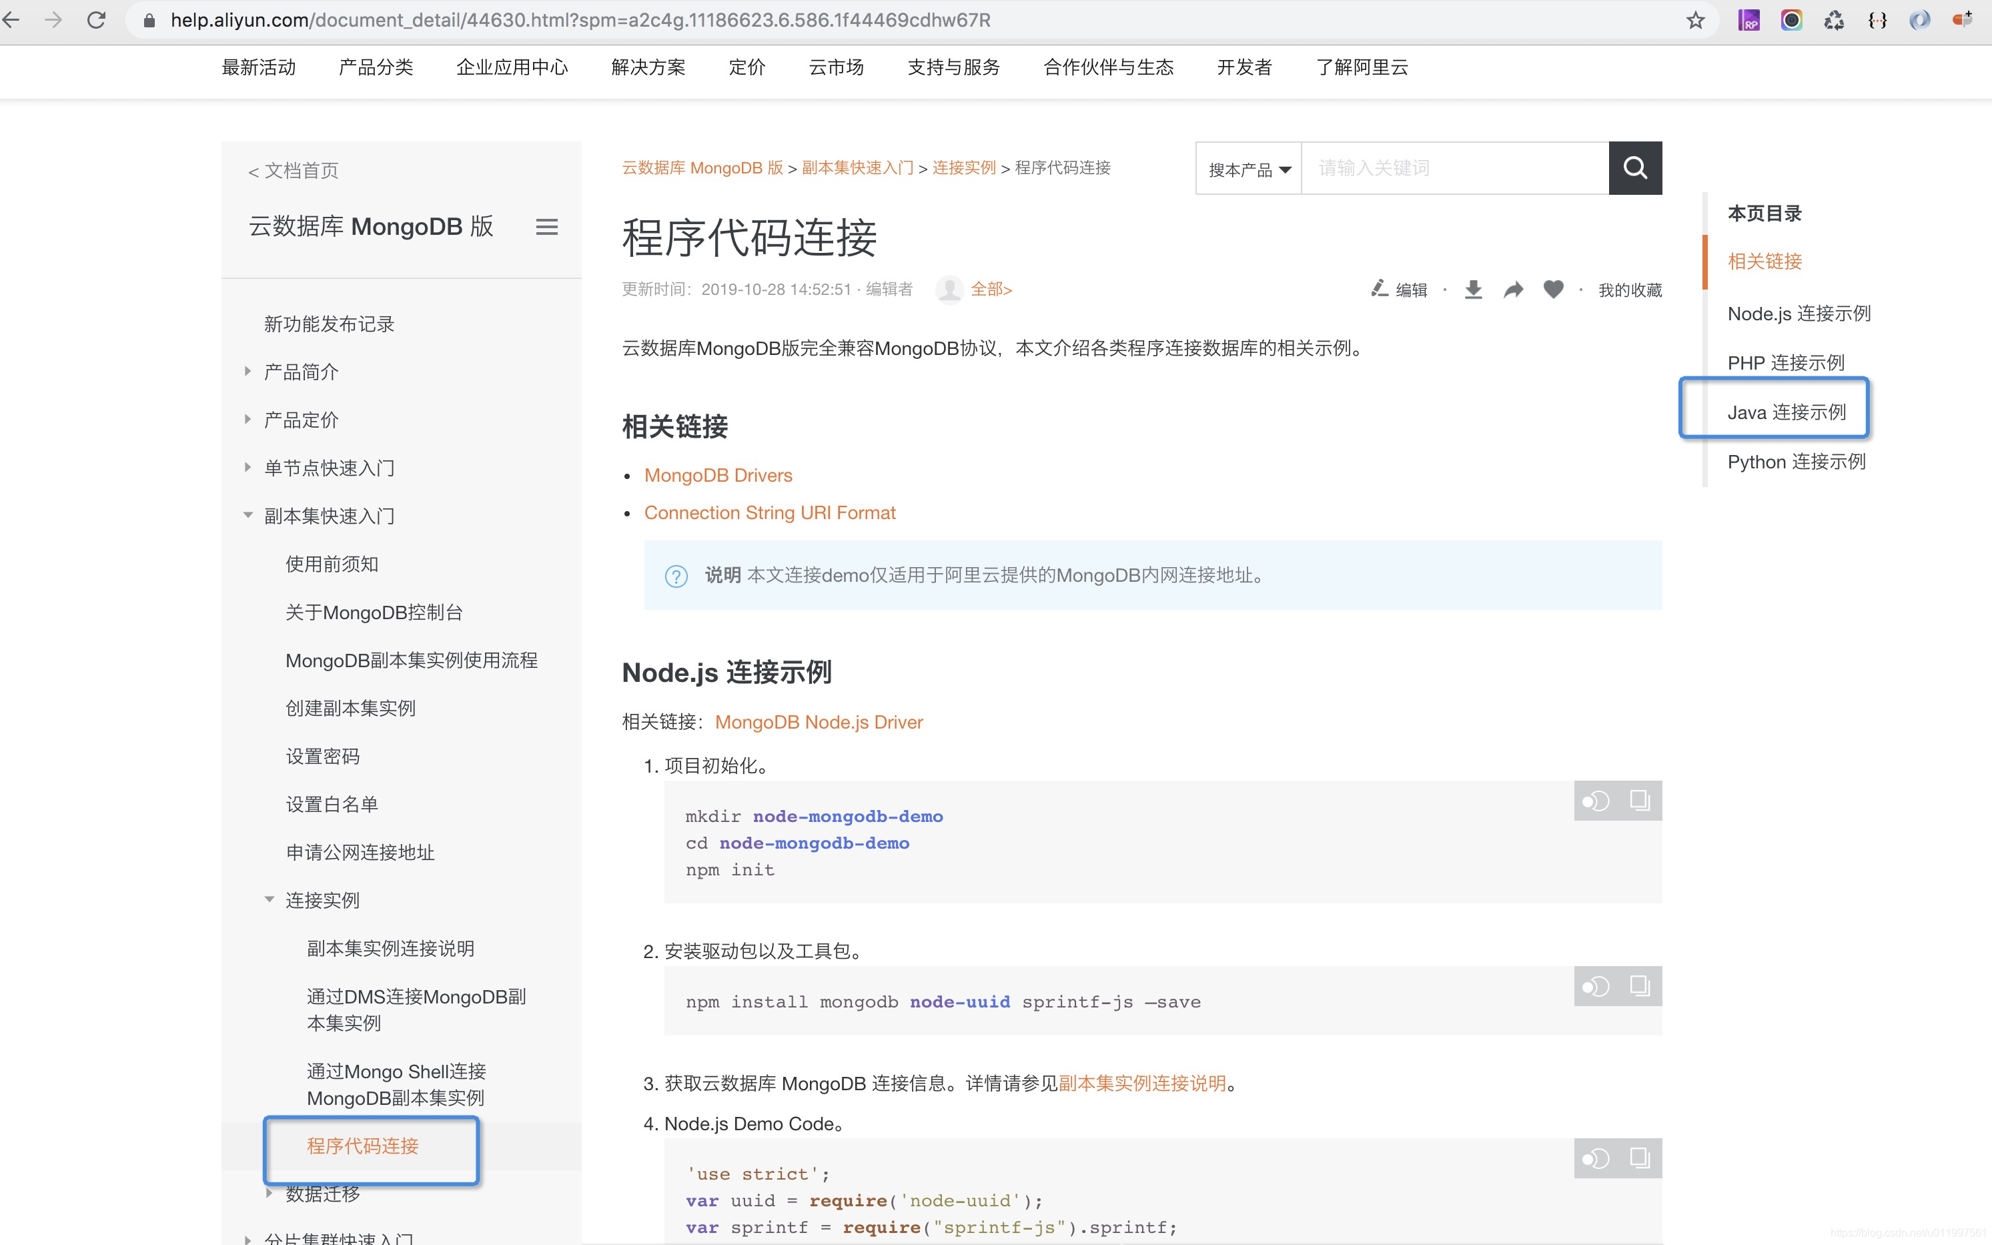Image resolution: width=1992 pixels, height=1245 pixels.
Task: Select 程序代码连接 in sidebar
Action: pyautogui.click(x=362, y=1146)
